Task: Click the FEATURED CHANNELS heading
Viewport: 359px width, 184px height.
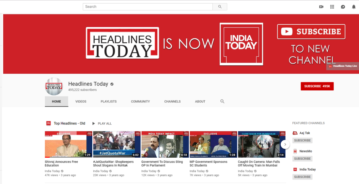Action: [x=308, y=123]
